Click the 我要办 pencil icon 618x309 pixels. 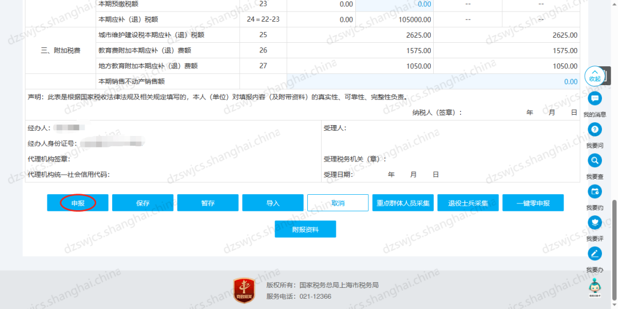tap(595, 254)
